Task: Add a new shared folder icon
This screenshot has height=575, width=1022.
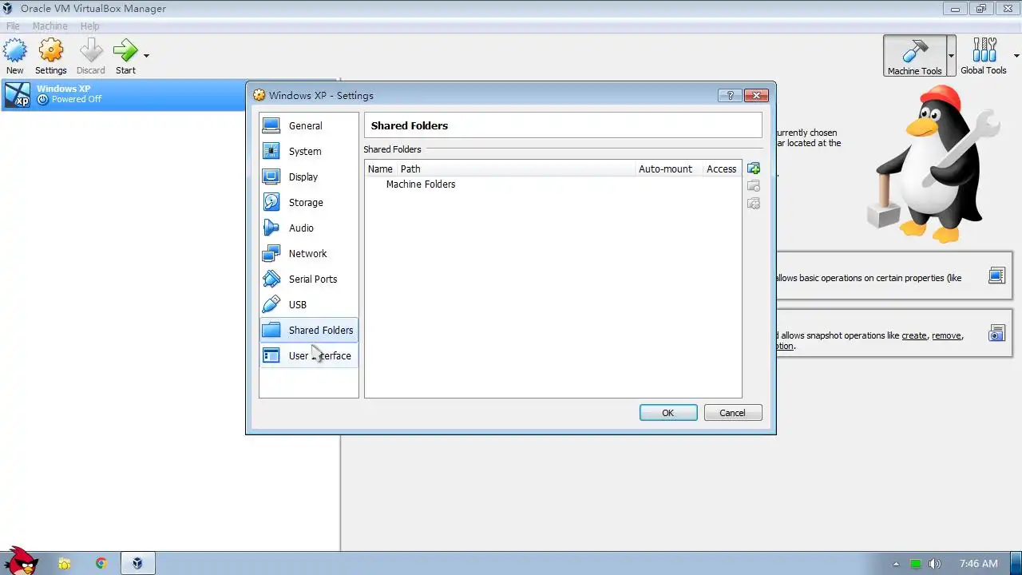Action: tap(753, 169)
